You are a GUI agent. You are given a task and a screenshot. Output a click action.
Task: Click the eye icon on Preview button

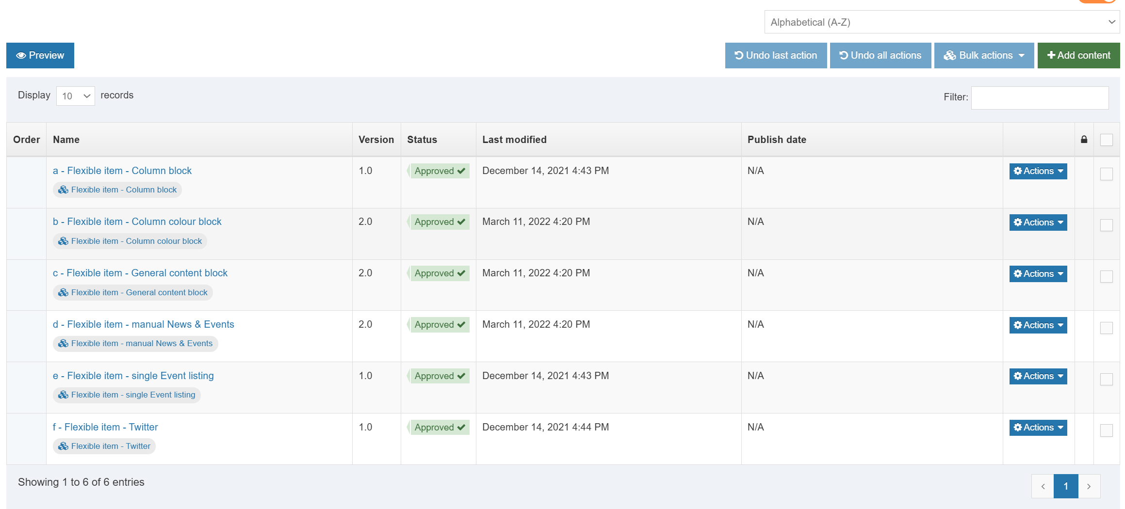point(21,56)
